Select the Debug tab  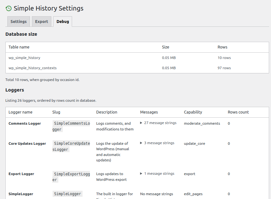pyautogui.click(x=62, y=22)
